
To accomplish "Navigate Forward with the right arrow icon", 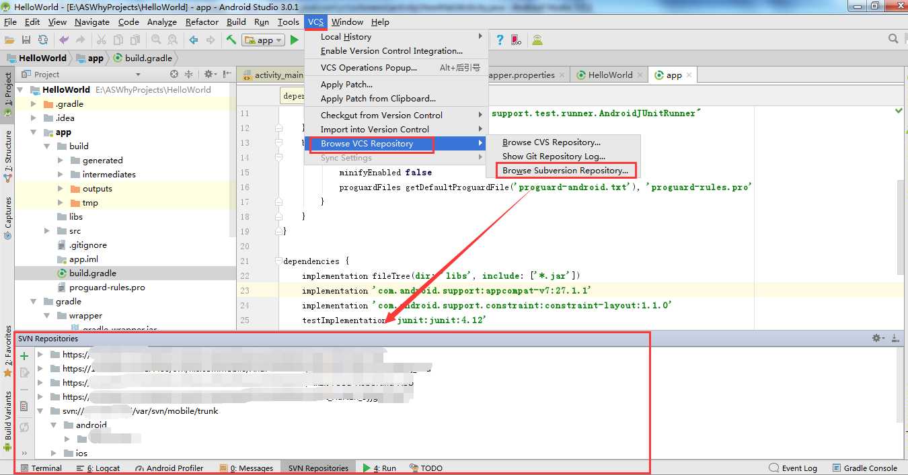I will (211, 40).
